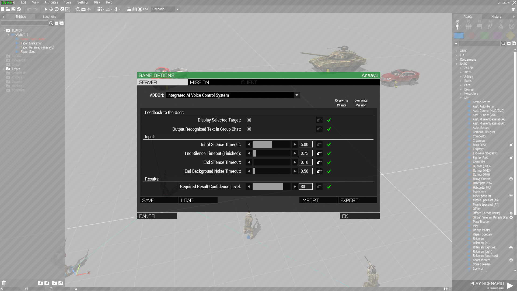Viewport: 517px width, 291px height.
Task: Toggle Overwrite Clients for End Background Noise Timeout
Action: pos(329,171)
